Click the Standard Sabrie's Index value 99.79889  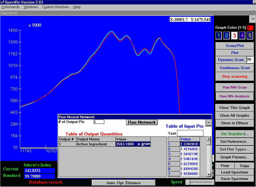[39, 176]
